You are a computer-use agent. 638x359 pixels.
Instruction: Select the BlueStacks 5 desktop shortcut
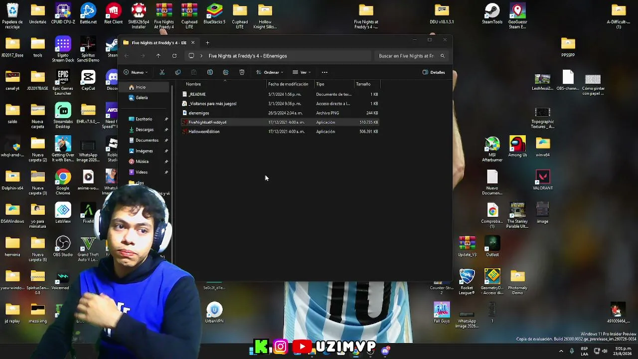(x=214, y=14)
